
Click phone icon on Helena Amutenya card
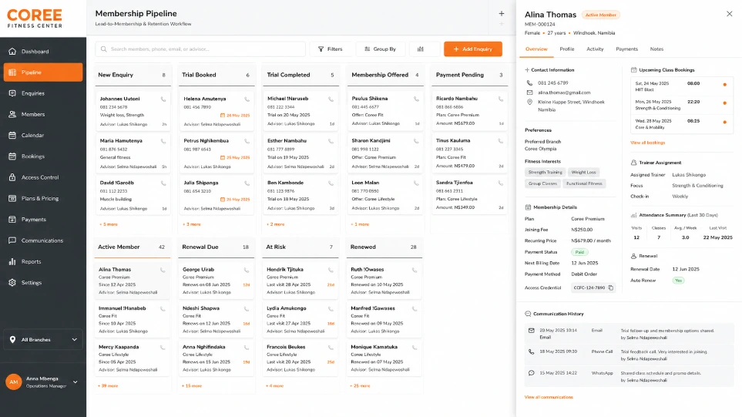click(x=247, y=99)
